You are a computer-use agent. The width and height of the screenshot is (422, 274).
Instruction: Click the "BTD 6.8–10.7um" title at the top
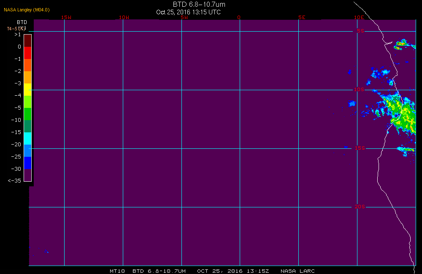click(x=199, y=4)
